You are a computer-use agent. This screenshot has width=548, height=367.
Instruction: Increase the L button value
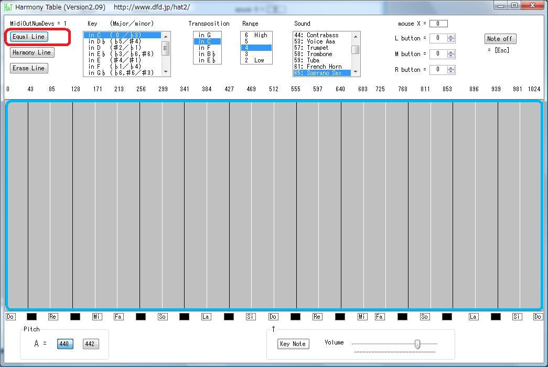point(451,37)
